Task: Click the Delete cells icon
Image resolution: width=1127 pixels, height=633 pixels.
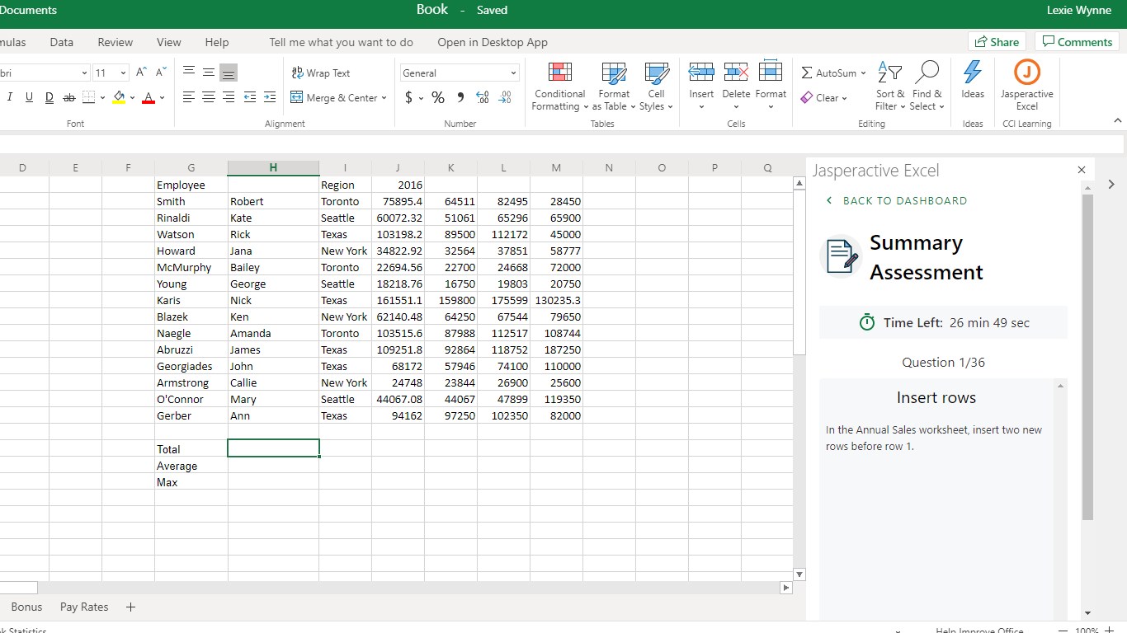Action: tap(735, 74)
